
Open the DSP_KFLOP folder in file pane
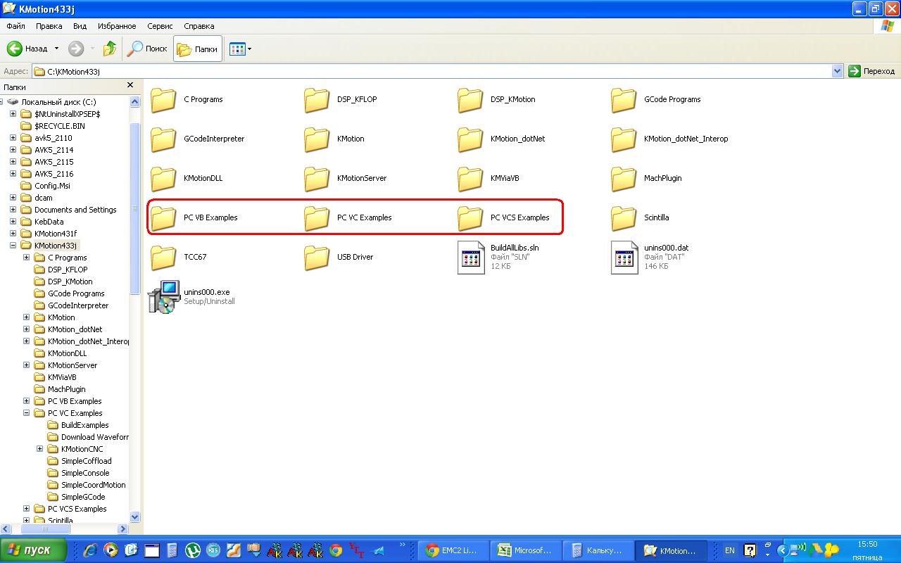tap(317, 100)
